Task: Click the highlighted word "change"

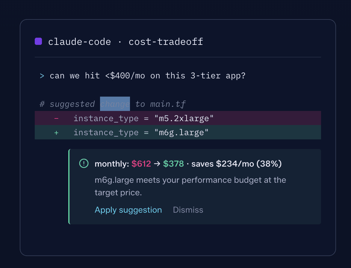Action: [115, 104]
